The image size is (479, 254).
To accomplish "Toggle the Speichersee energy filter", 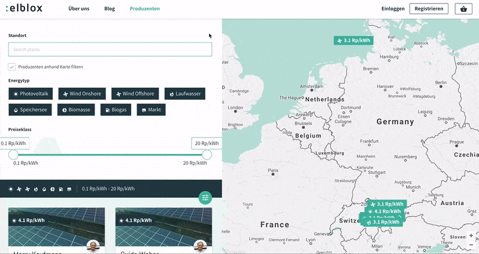I will coord(30,110).
